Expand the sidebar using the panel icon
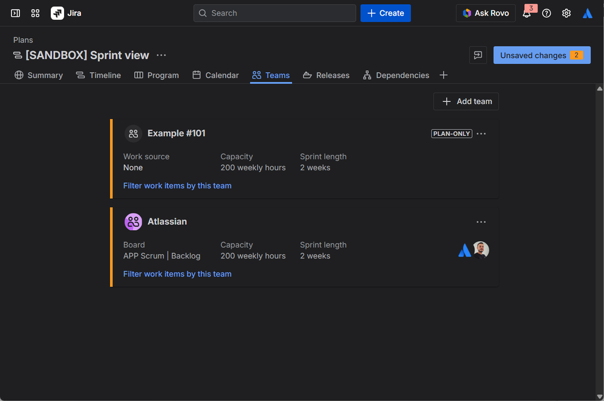The height and width of the screenshot is (401, 604). click(15, 13)
